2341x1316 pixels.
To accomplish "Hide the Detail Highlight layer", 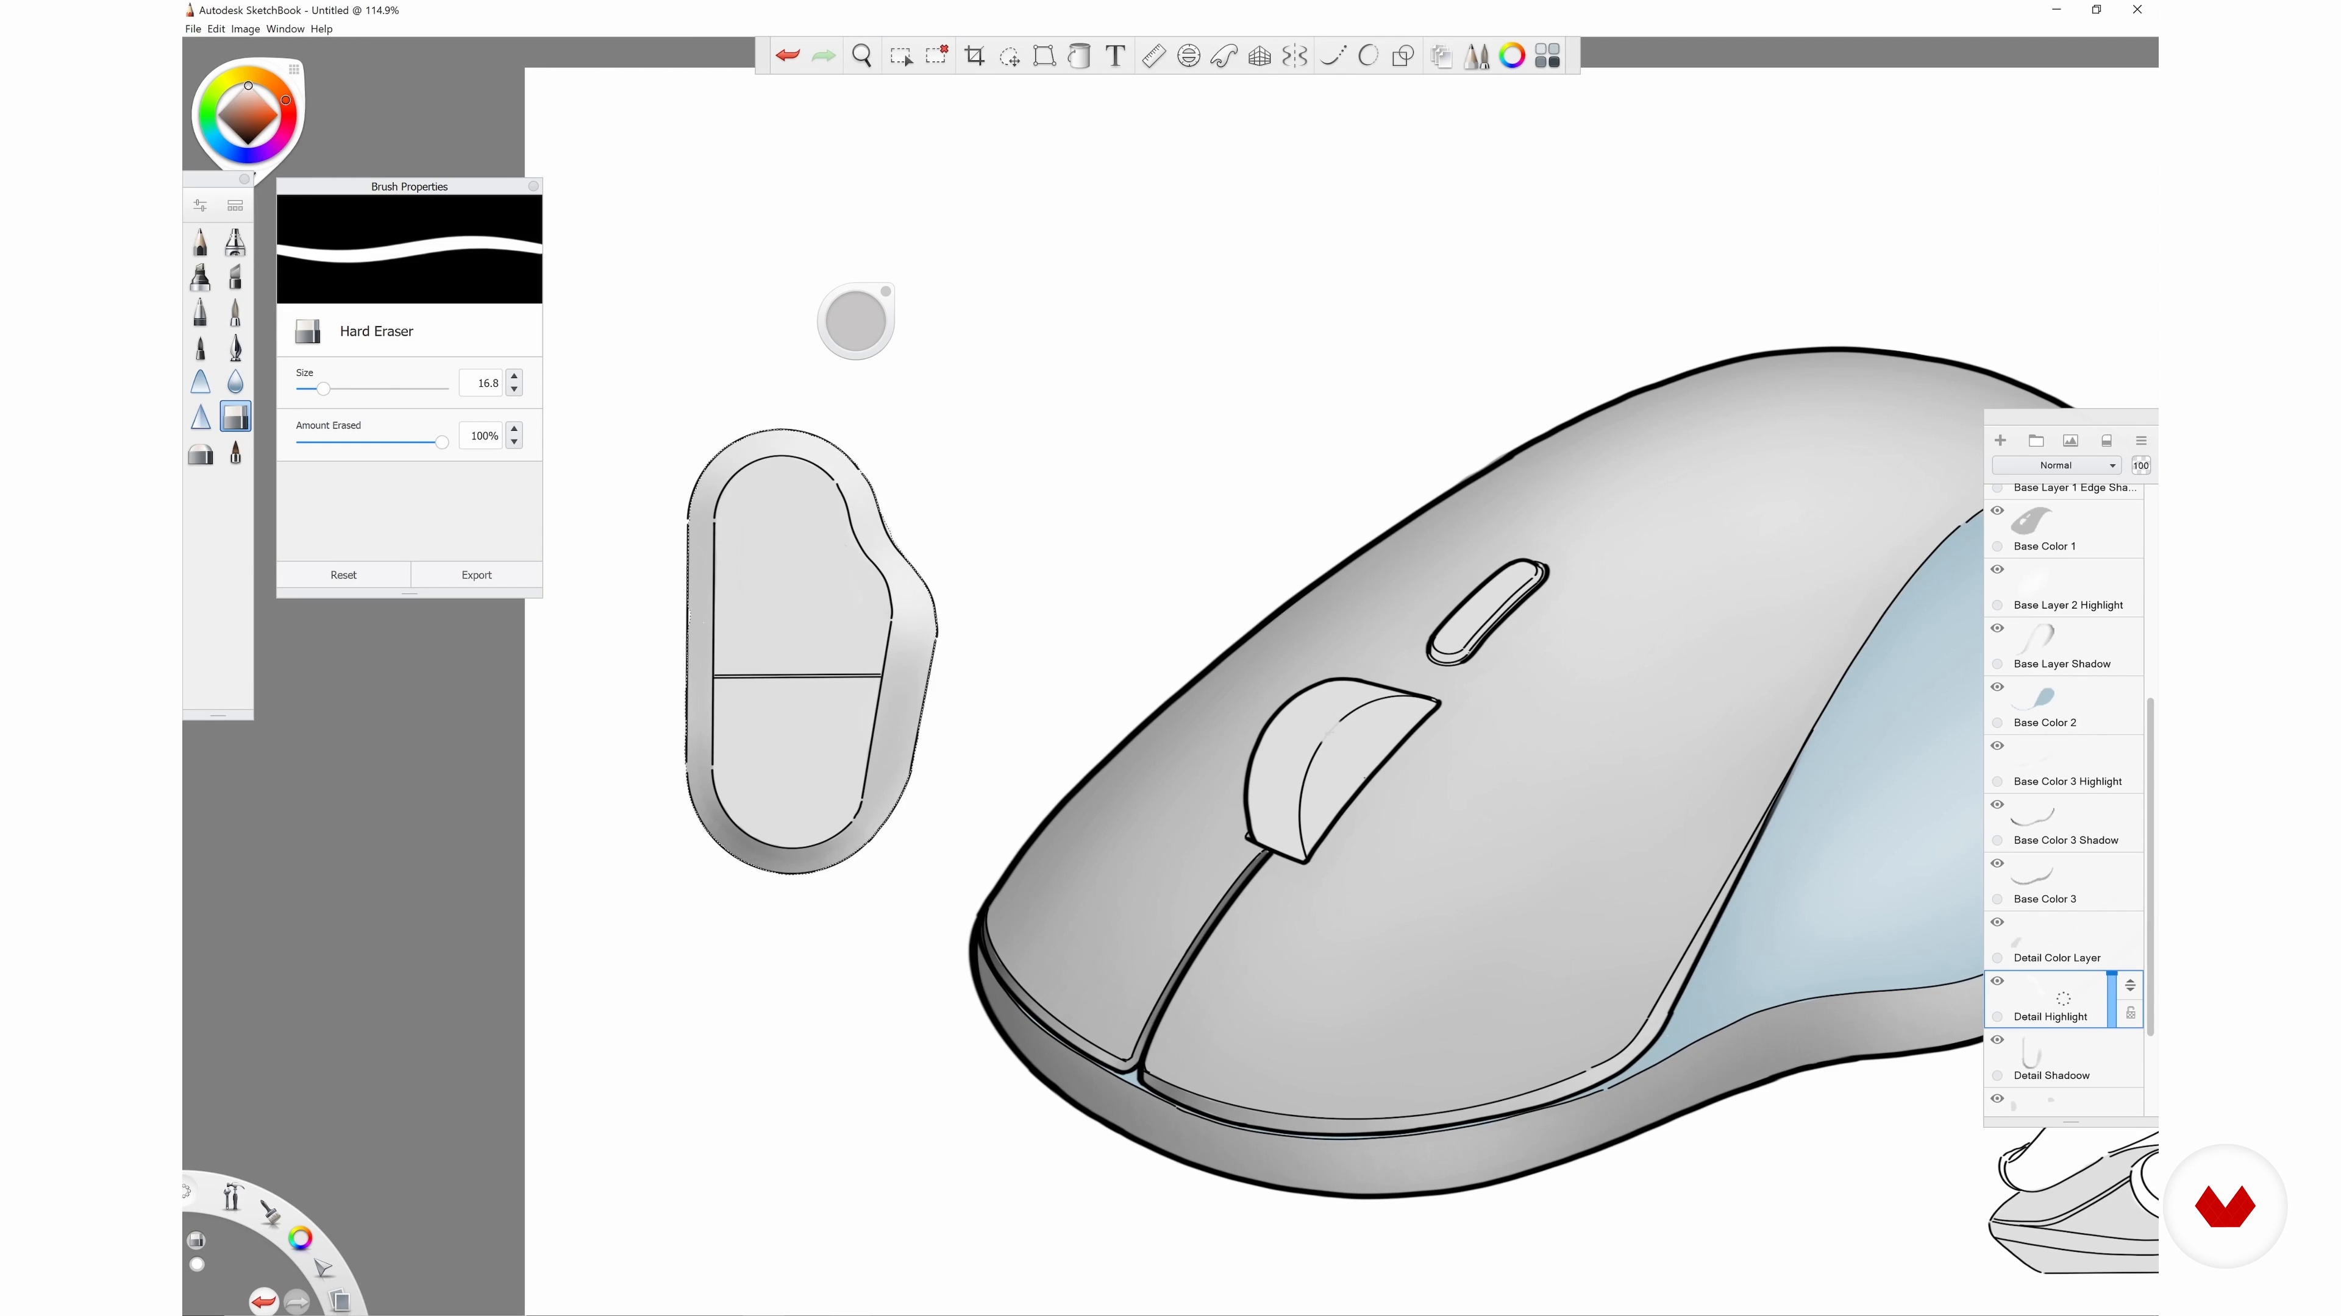I will click(1998, 981).
